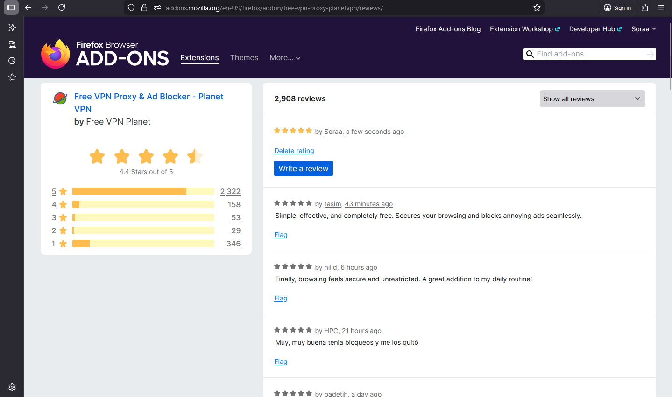Image resolution: width=672 pixels, height=397 pixels.
Task: Open the 29 two-star reviews count
Action: coord(236,230)
